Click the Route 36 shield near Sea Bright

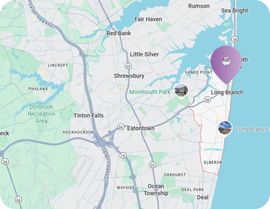[235, 40]
